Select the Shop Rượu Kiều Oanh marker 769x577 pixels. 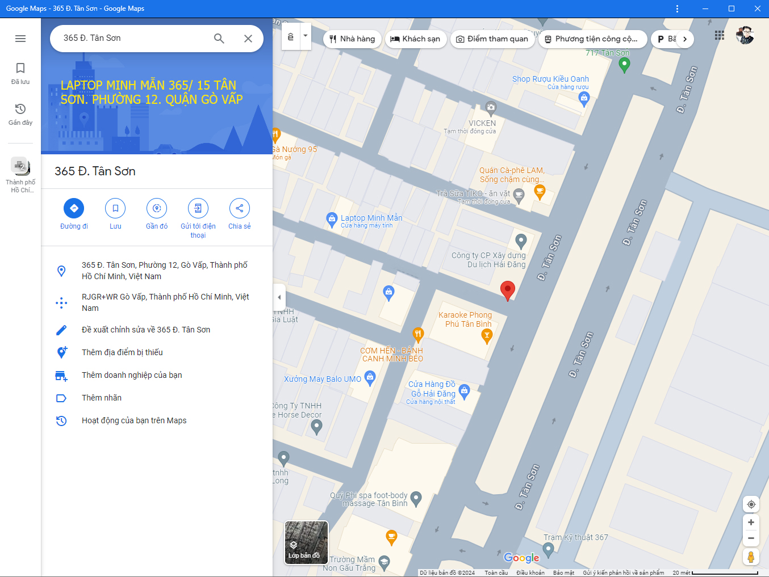click(584, 99)
